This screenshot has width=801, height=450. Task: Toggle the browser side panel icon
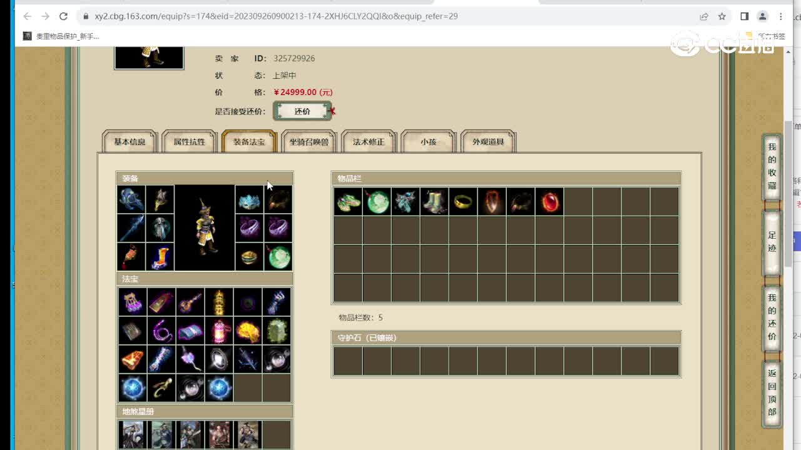pos(745,16)
